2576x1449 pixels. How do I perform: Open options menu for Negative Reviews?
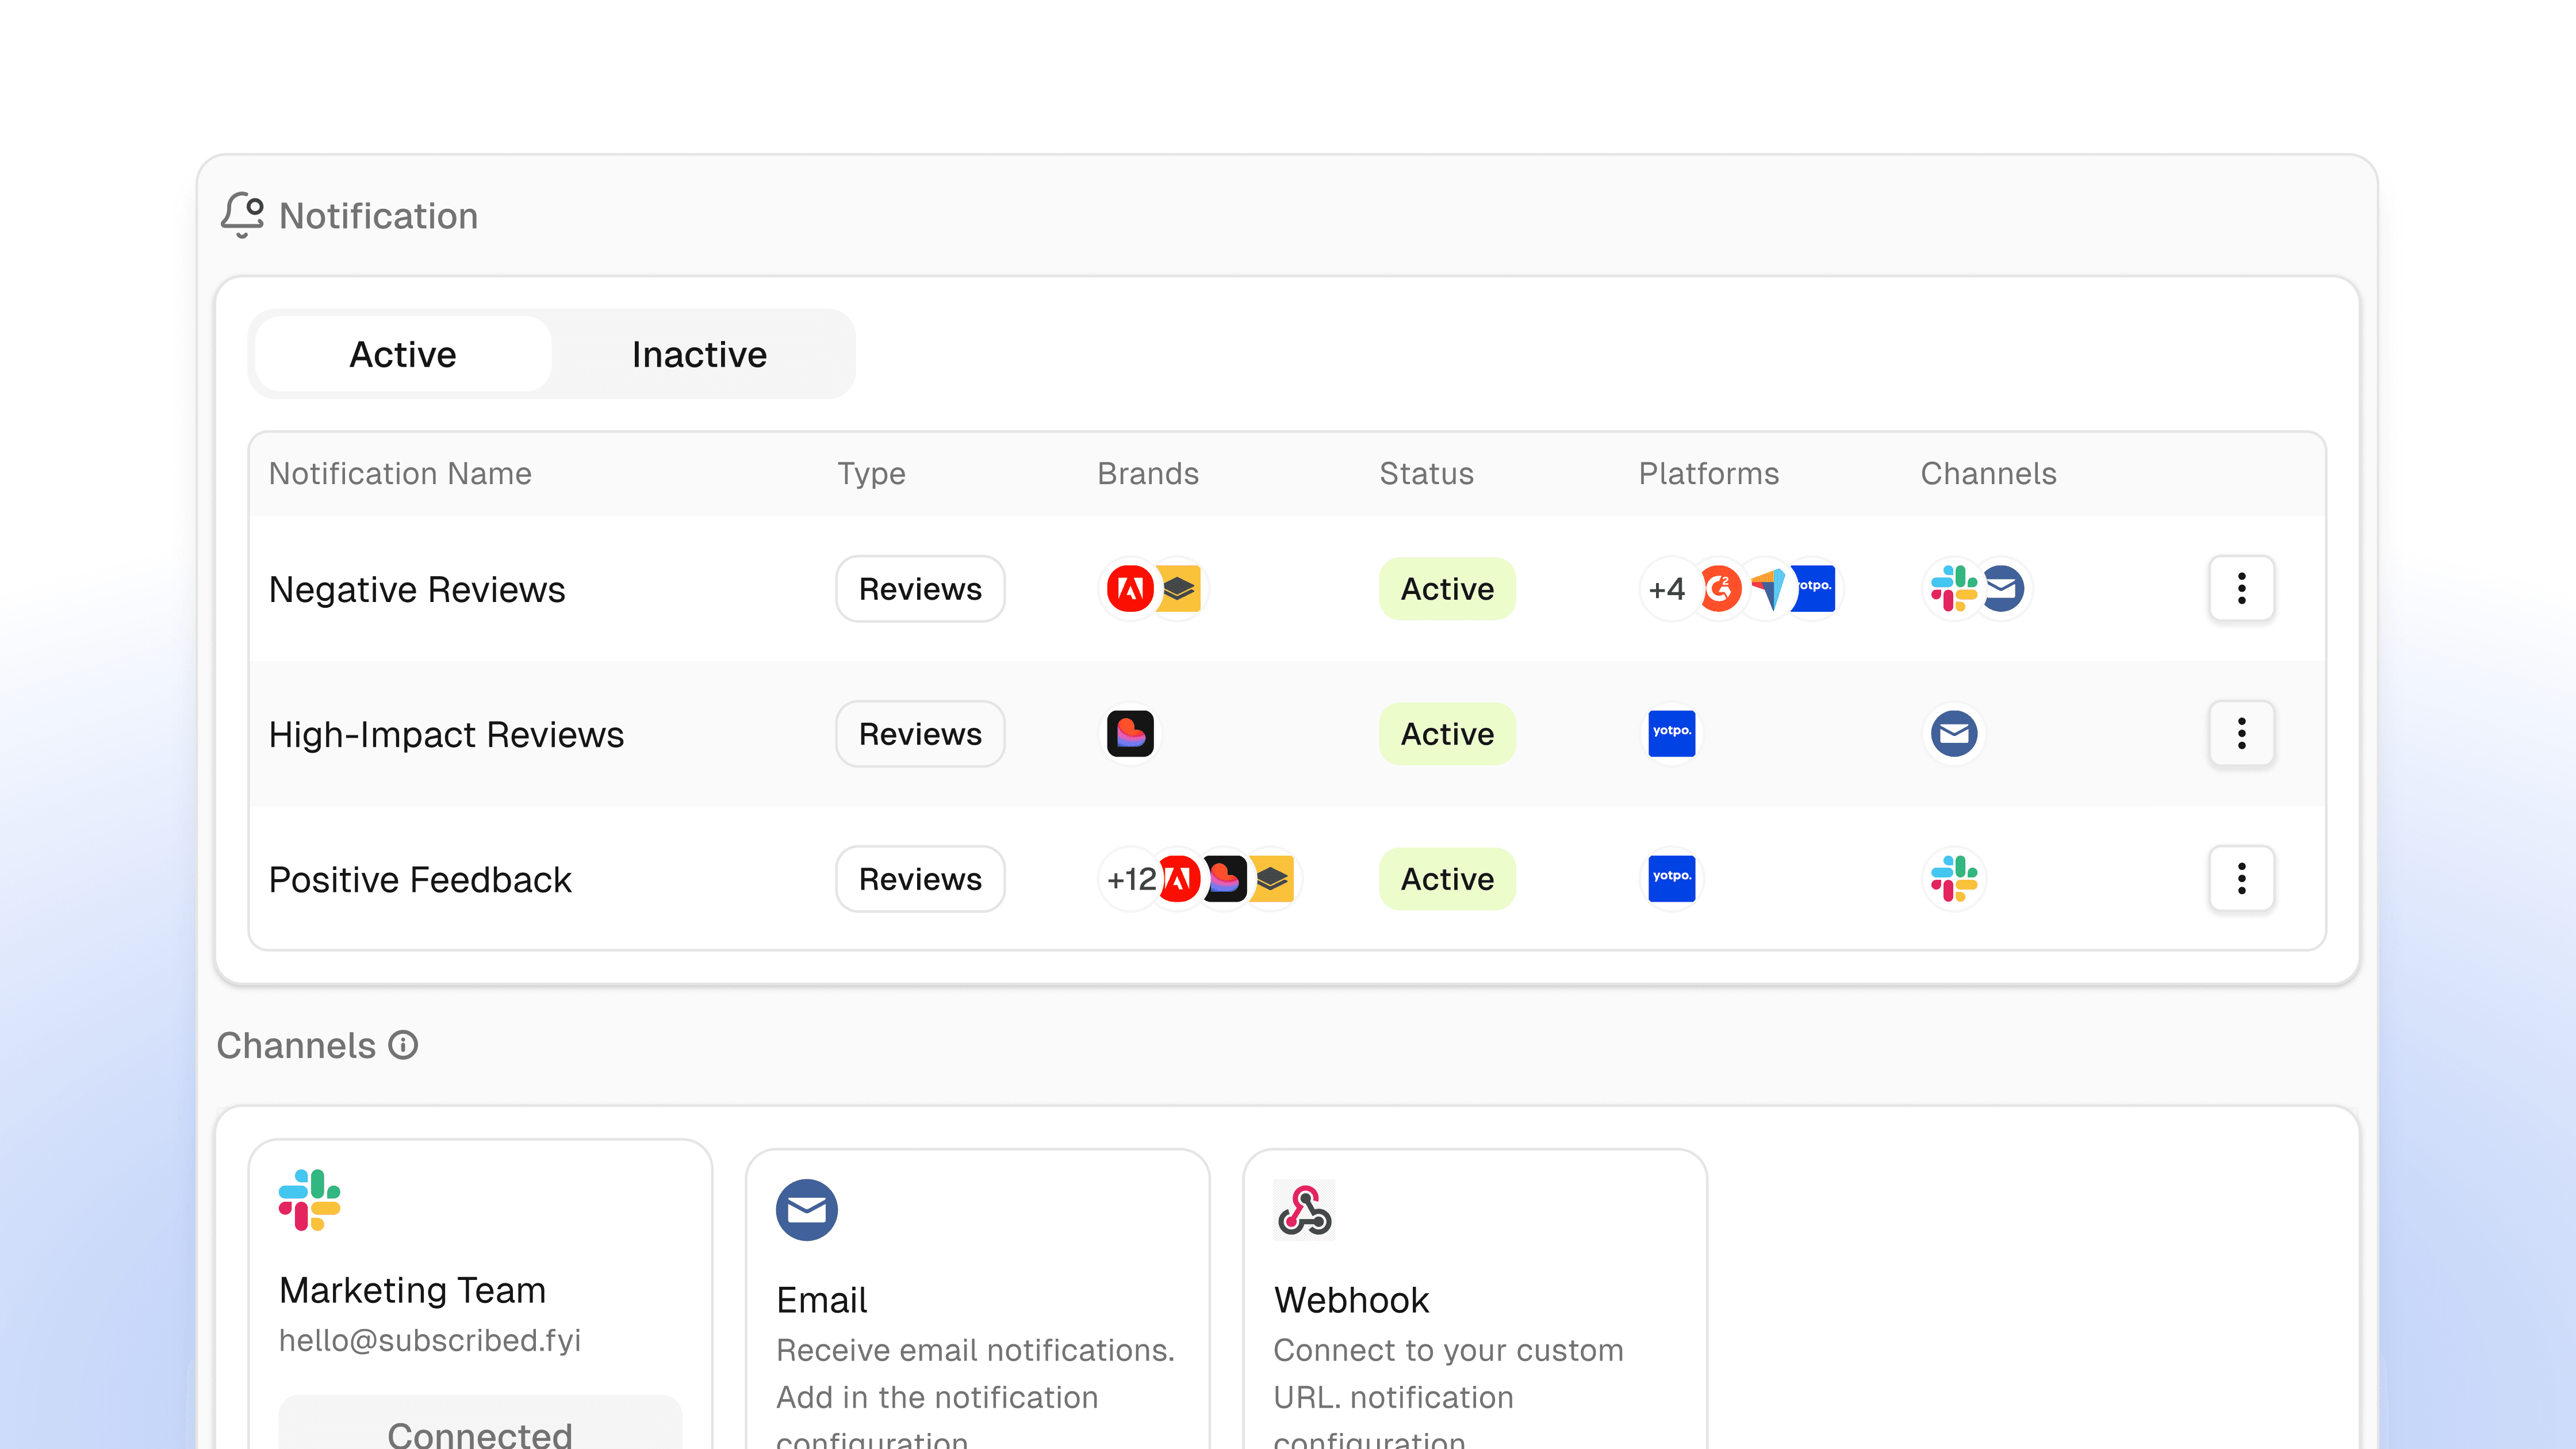[x=2241, y=589]
